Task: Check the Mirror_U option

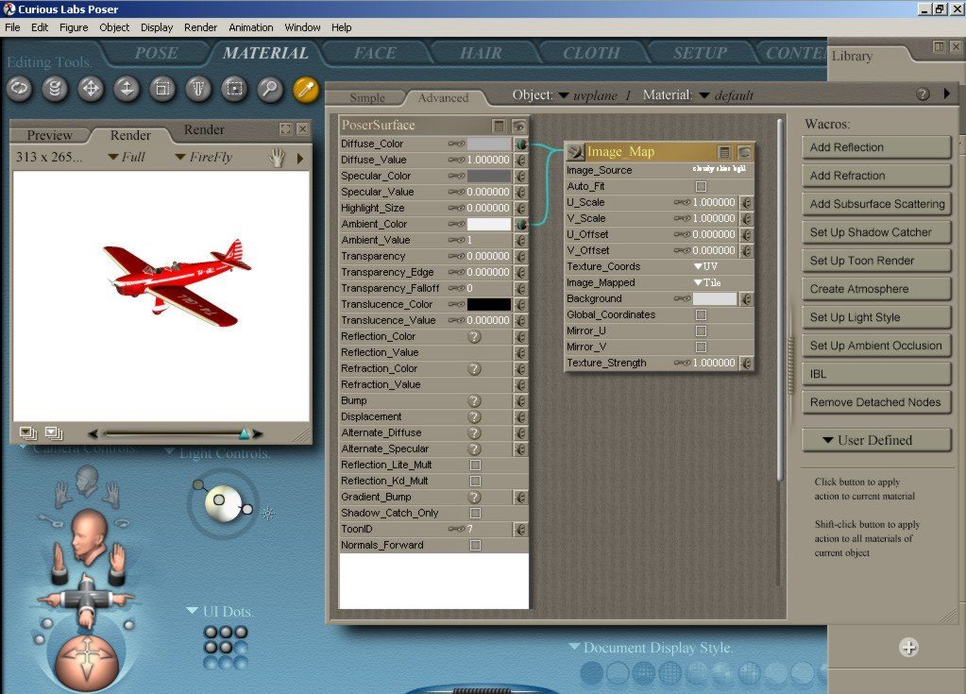Action: (x=701, y=330)
